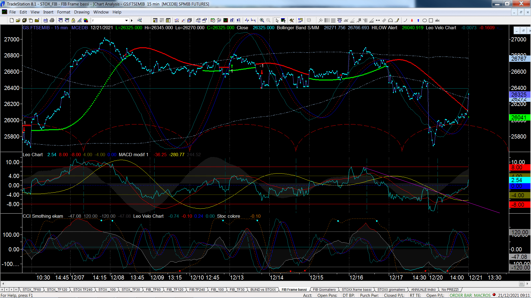Click the Print icon in toolbar

pyautogui.click(x=52, y=20)
